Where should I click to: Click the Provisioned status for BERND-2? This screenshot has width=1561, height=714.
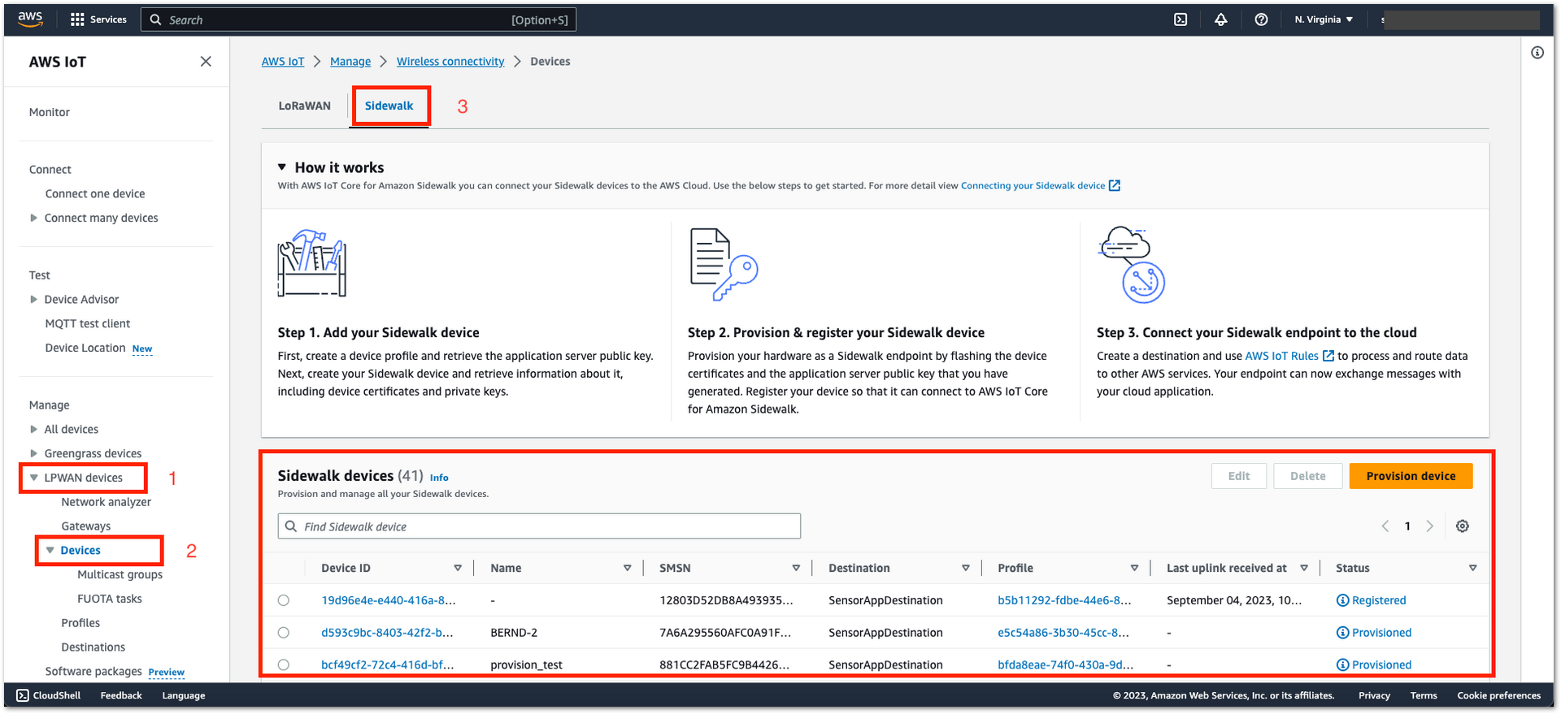point(1374,633)
